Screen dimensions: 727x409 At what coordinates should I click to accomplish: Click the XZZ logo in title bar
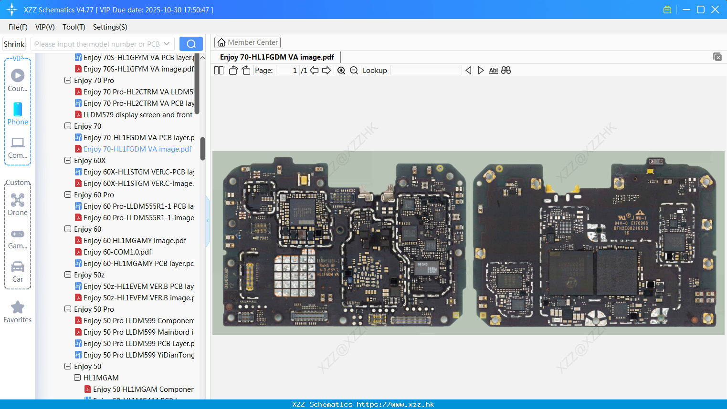(11, 10)
